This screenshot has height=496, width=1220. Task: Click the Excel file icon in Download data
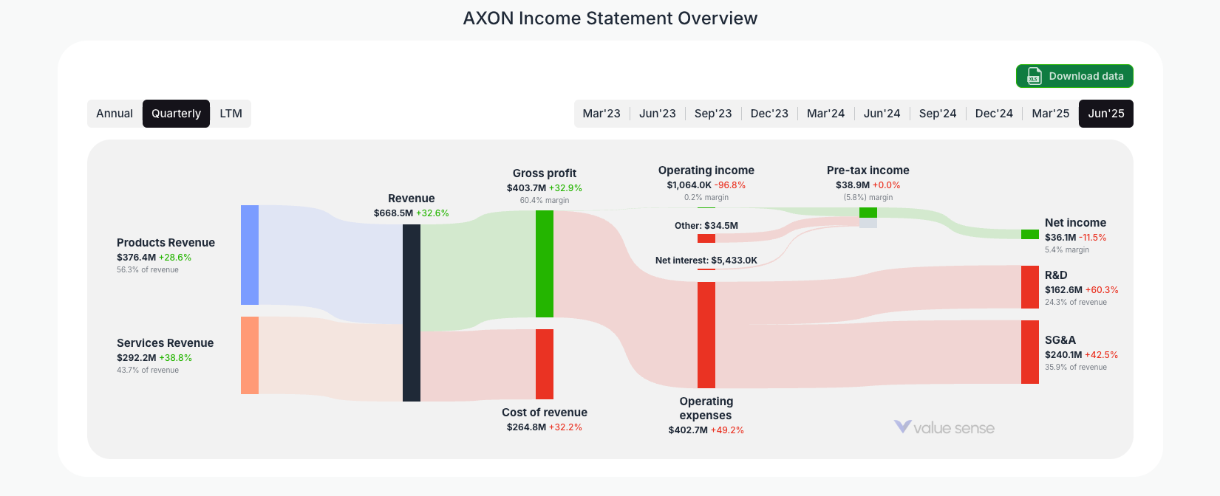(1034, 76)
